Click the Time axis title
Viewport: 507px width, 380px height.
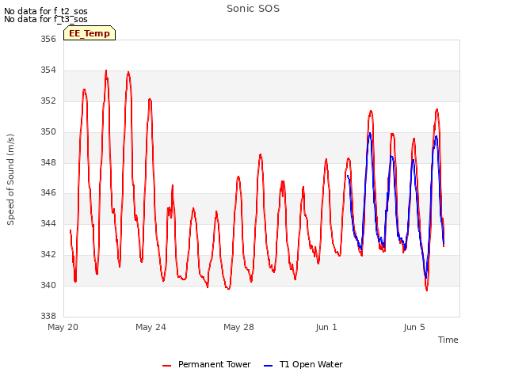[448, 340]
